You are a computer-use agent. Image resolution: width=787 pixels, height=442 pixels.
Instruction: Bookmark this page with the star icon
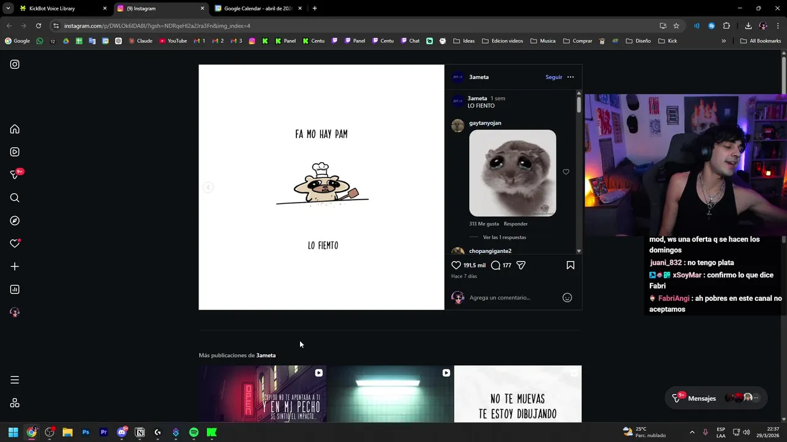(x=676, y=26)
